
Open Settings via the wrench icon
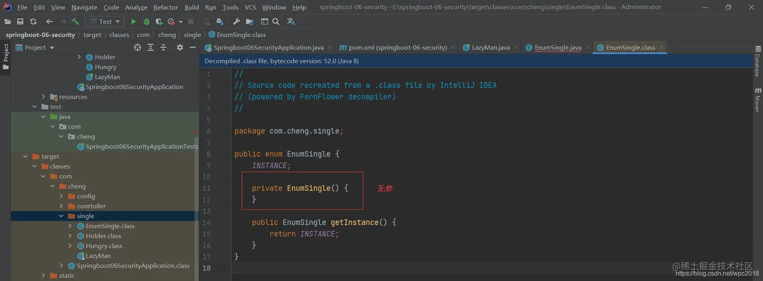236,22
